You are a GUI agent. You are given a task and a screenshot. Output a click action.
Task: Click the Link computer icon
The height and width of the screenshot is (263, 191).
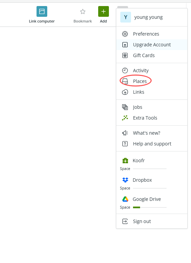42,11
